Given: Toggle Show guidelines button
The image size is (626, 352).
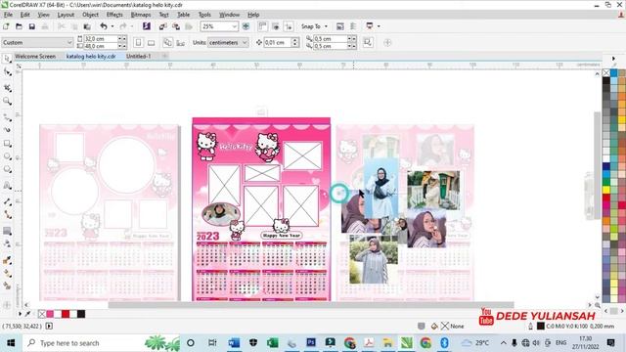Looking at the screenshot, I should 289,26.
